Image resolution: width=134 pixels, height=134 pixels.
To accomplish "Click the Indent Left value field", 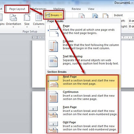I will coord(131,21).
